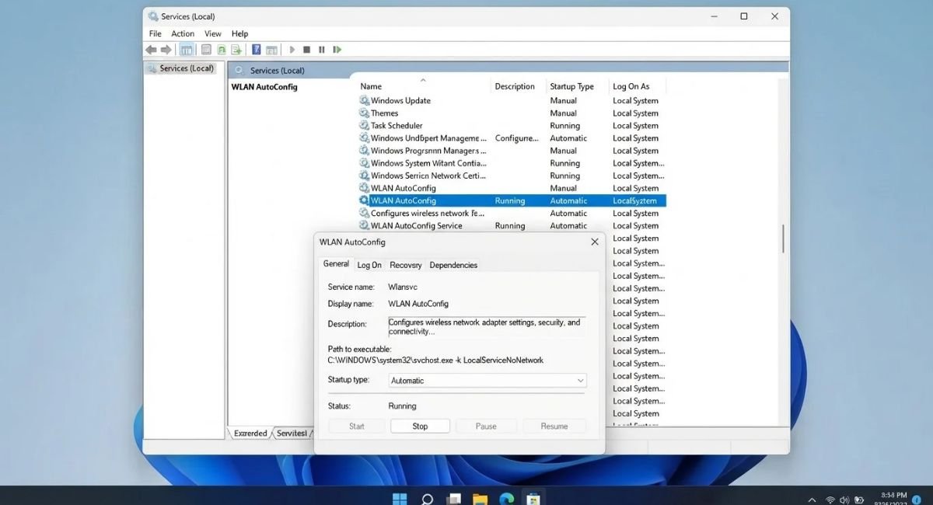Open taskbar Search

point(427,498)
